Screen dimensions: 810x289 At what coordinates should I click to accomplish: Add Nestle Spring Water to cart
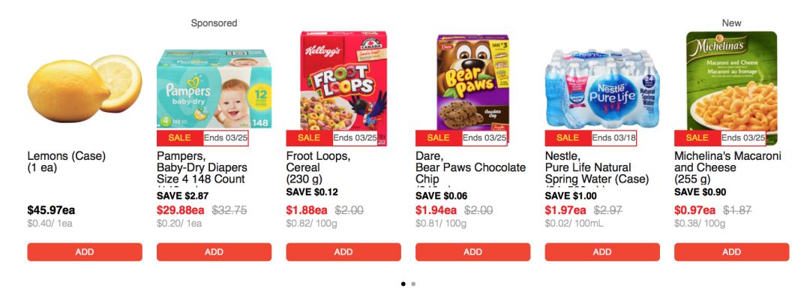pyautogui.click(x=602, y=251)
